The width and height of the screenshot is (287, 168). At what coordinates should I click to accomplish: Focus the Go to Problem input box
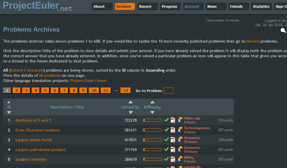click(168, 91)
